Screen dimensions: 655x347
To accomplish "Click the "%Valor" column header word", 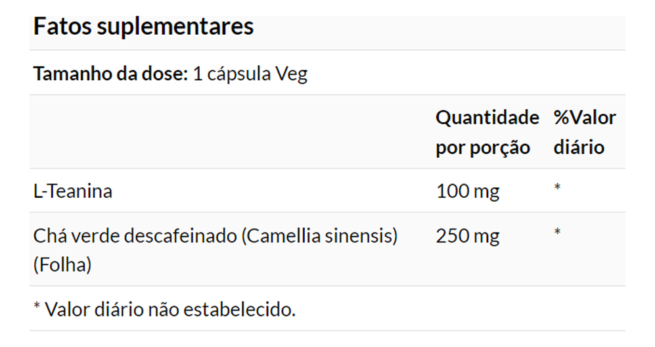I will 585,118.
